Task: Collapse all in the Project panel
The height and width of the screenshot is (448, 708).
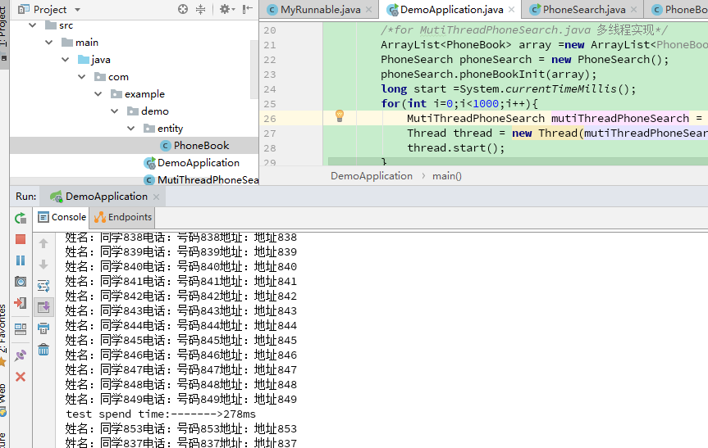Action: tap(201, 9)
